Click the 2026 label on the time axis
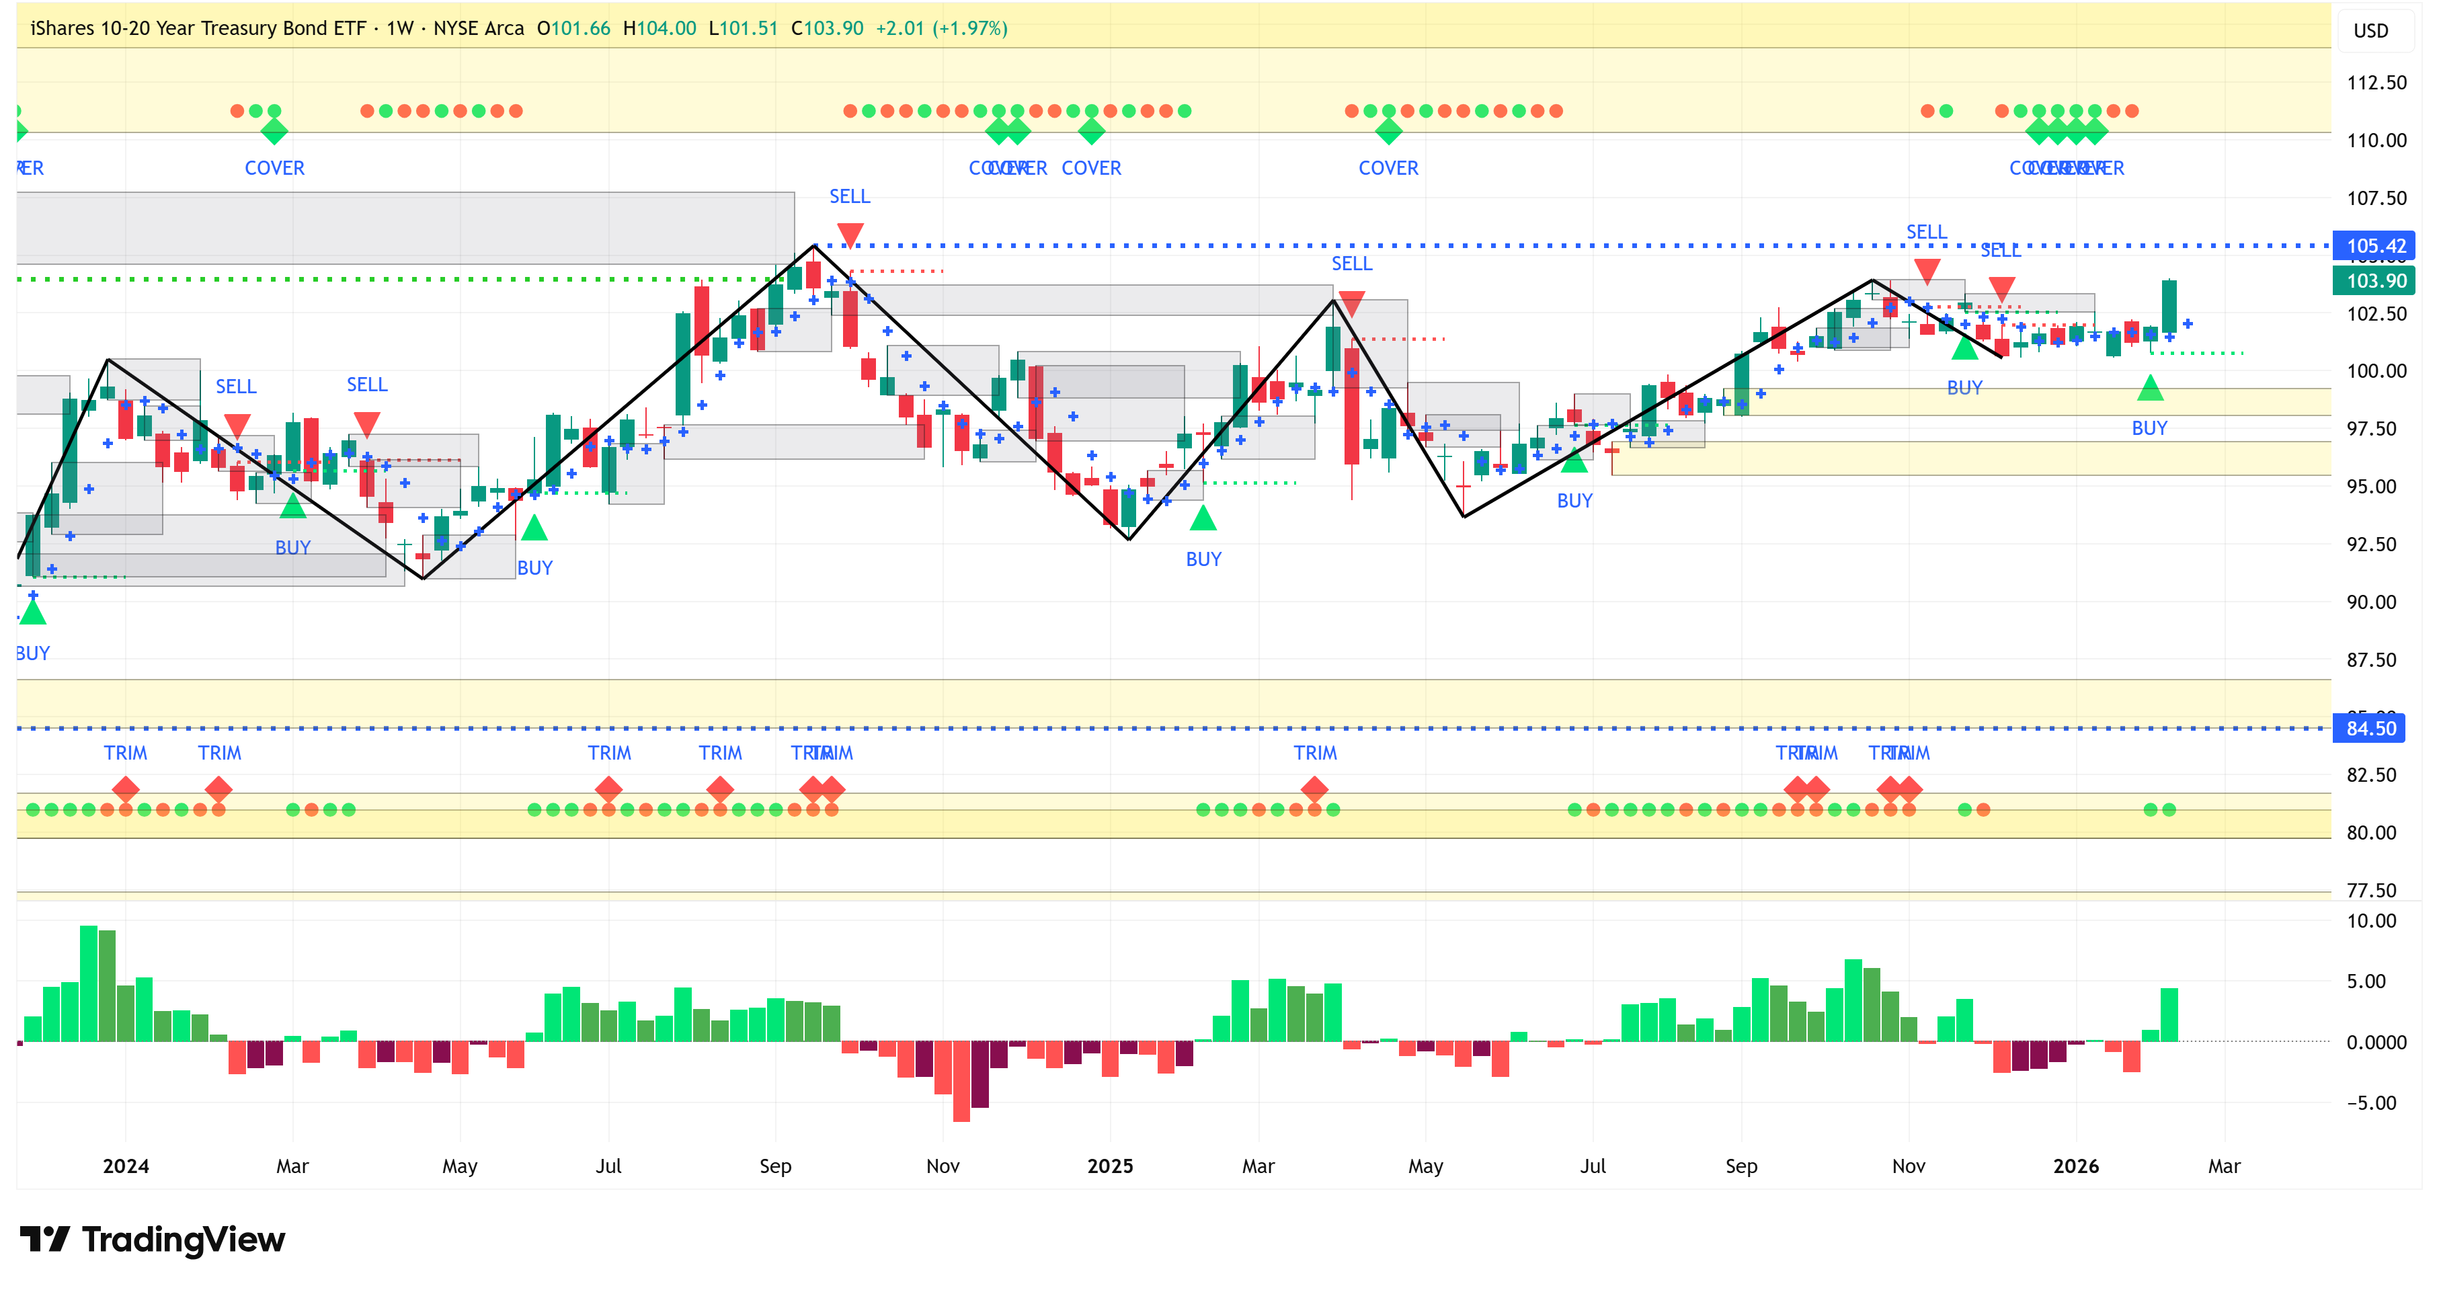The width and height of the screenshot is (2439, 1290). [2075, 1165]
